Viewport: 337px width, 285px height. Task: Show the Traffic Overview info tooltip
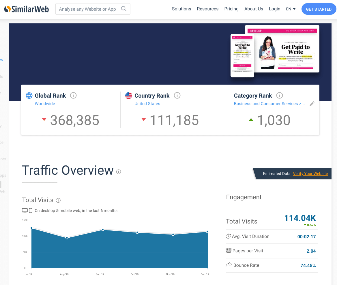click(x=119, y=172)
